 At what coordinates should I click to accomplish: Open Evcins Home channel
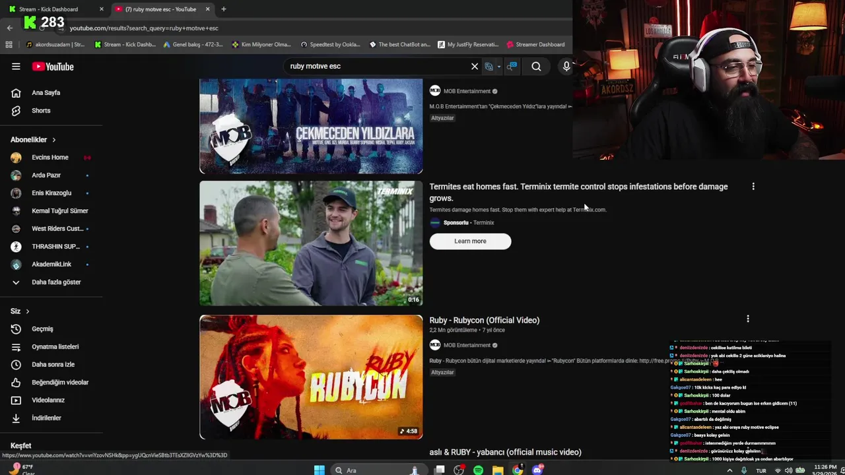(x=51, y=158)
